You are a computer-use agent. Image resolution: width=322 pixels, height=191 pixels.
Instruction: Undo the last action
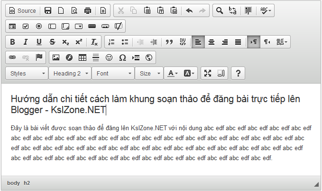[189, 10]
